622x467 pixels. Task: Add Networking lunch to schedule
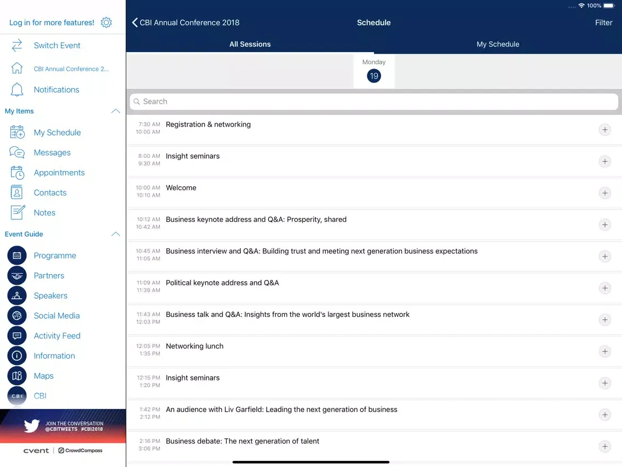(x=604, y=351)
